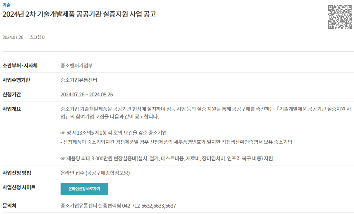Screen dimensions: 354x214
Task: Click the 소관부처·지자체 row label
Action: (x=20, y=66)
